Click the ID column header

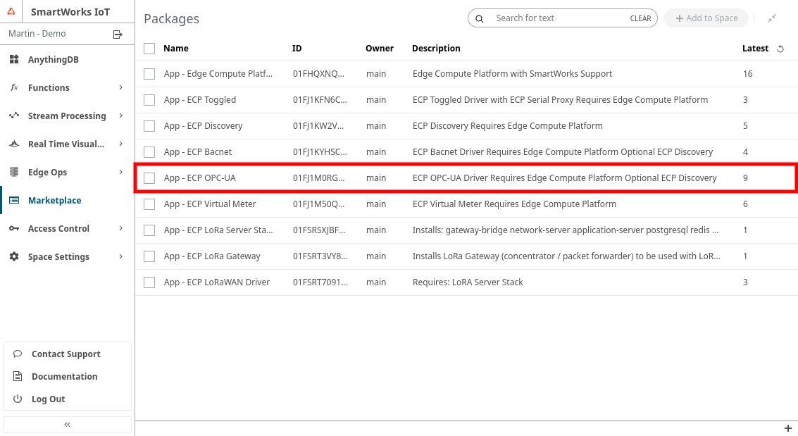(297, 49)
